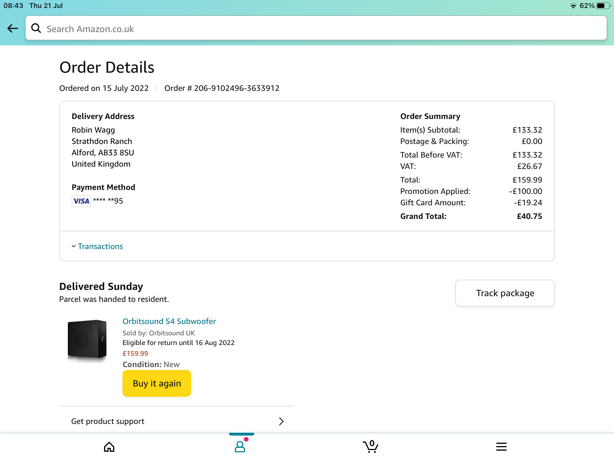Select the masked card number ending 95

point(108,201)
